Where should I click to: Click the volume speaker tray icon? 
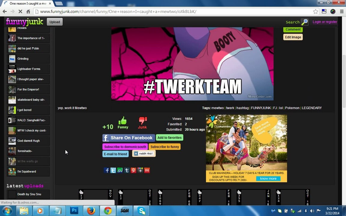pyautogui.click(x=312, y=211)
